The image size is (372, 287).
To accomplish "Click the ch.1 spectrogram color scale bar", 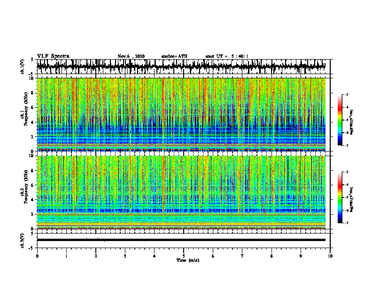I will click(x=340, y=120).
